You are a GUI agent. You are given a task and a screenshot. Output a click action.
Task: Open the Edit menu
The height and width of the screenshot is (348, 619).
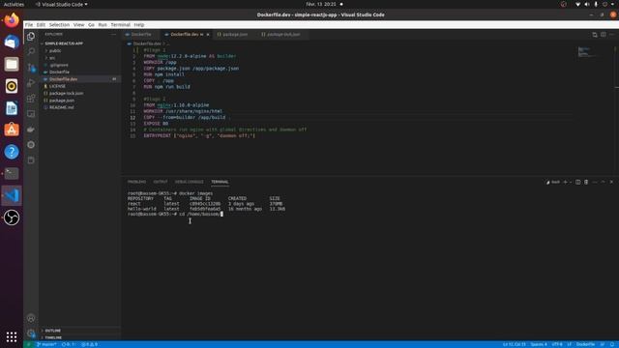click(41, 24)
